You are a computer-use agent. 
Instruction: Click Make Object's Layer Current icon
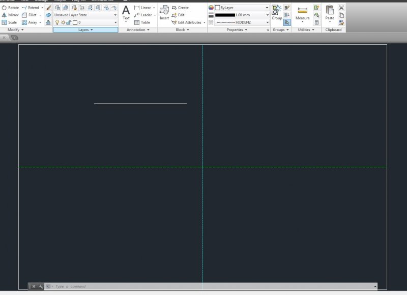(66, 8)
